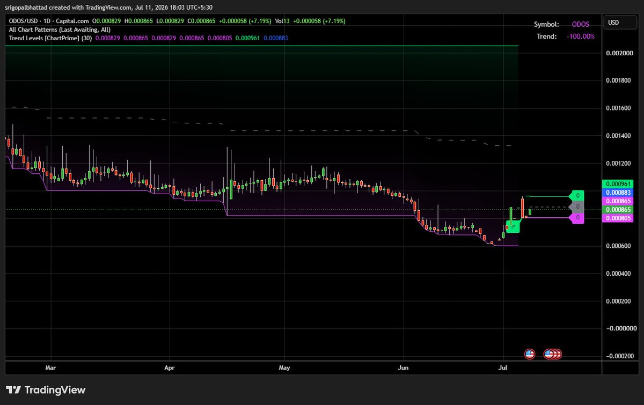Click the 0.000400 price axis label
The height and width of the screenshot is (405, 644).
coord(618,274)
